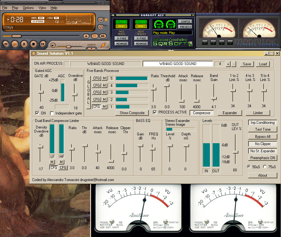Click MIXMODE button under This Track

(122, 44)
